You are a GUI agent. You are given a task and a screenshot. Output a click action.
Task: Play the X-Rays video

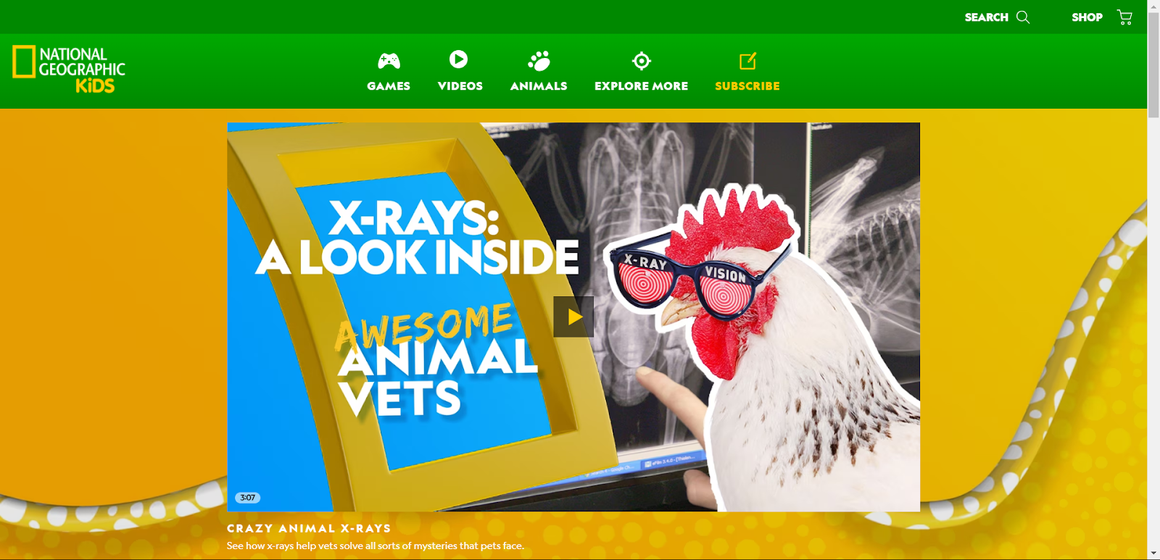point(573,317)
